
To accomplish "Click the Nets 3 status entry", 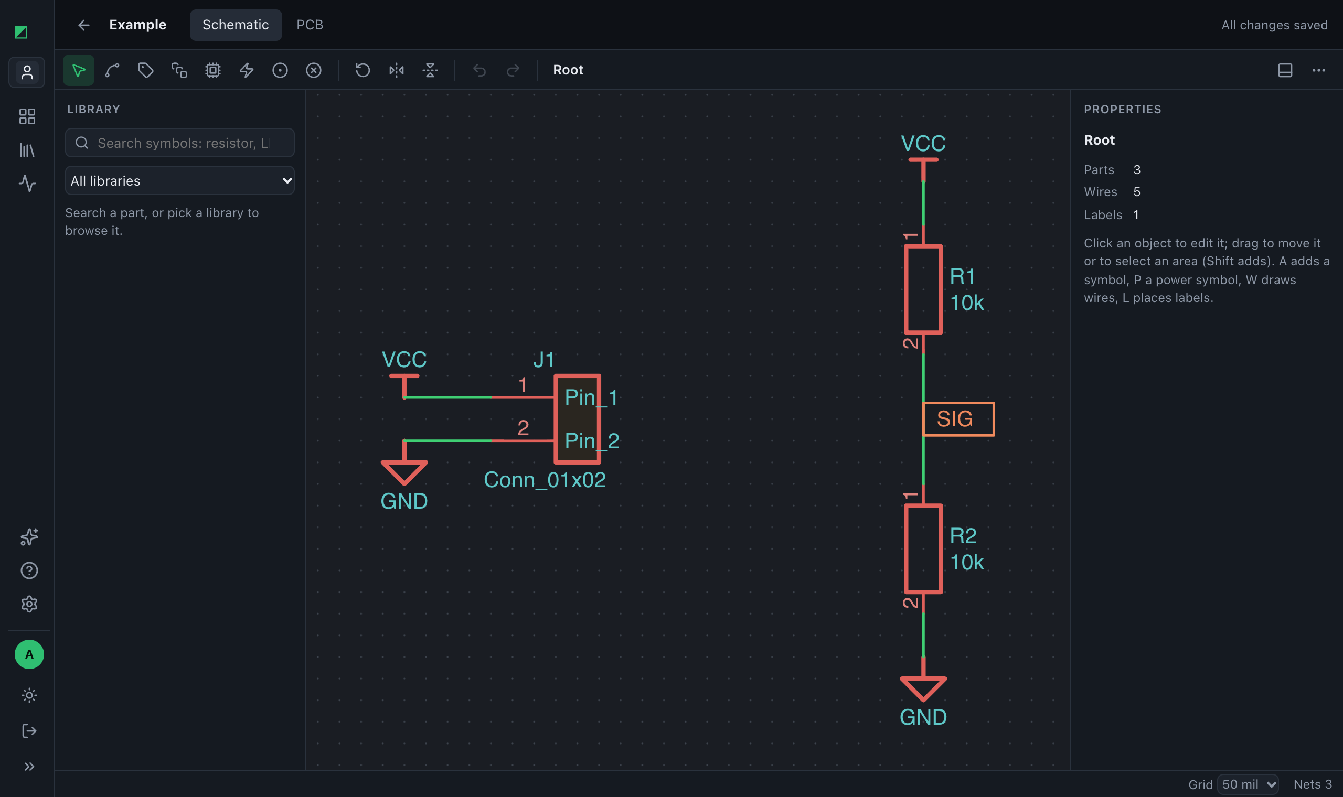I will tap(1313, 784).
